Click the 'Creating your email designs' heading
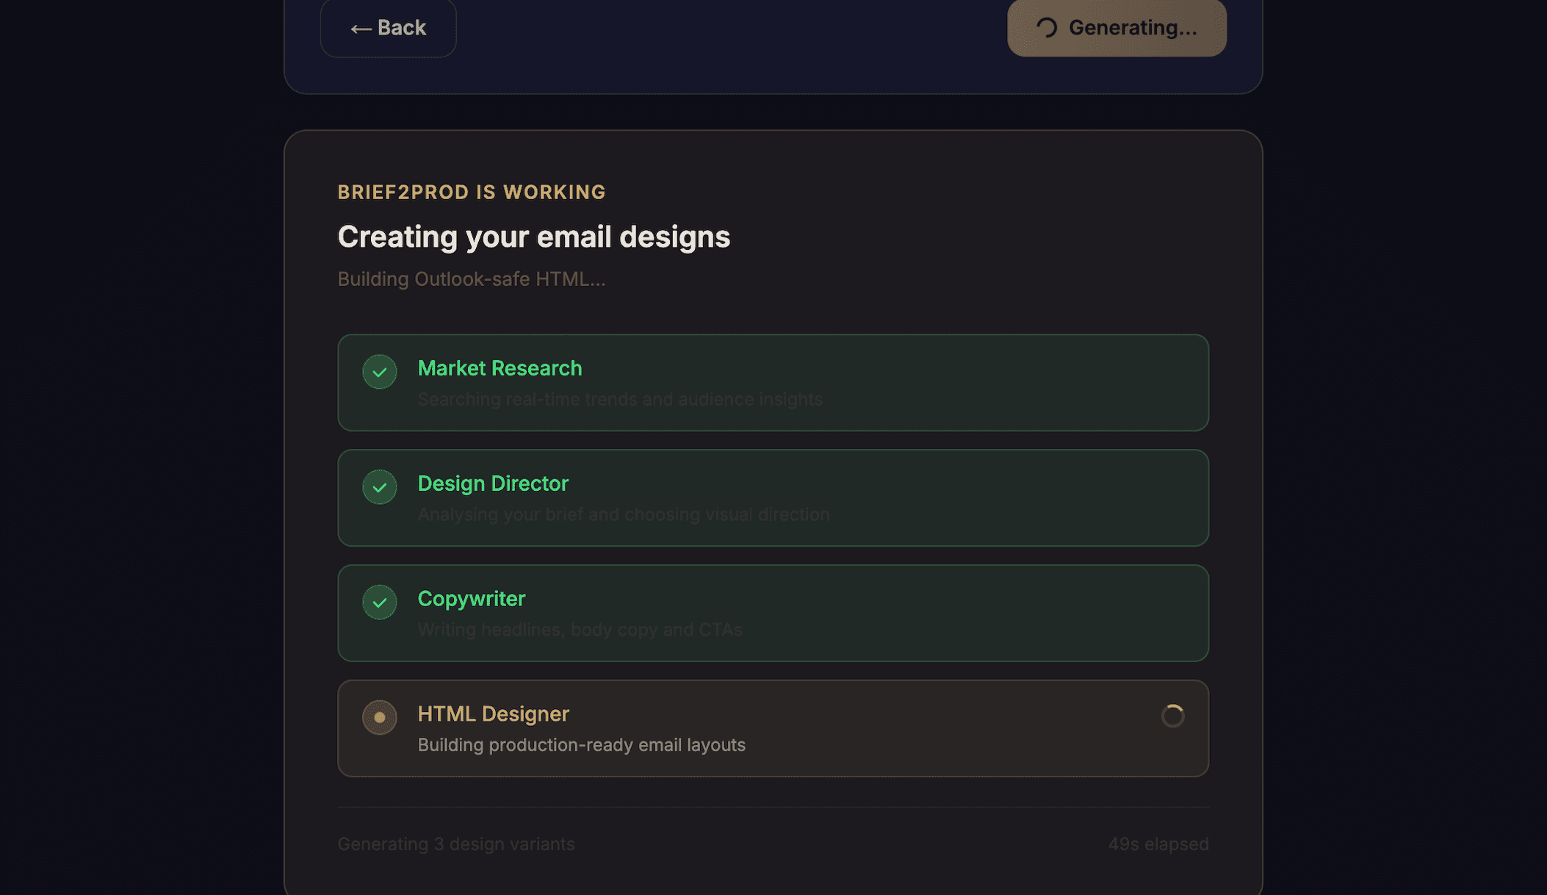This screenshot has width=1547, height=895. coord(533,237)
